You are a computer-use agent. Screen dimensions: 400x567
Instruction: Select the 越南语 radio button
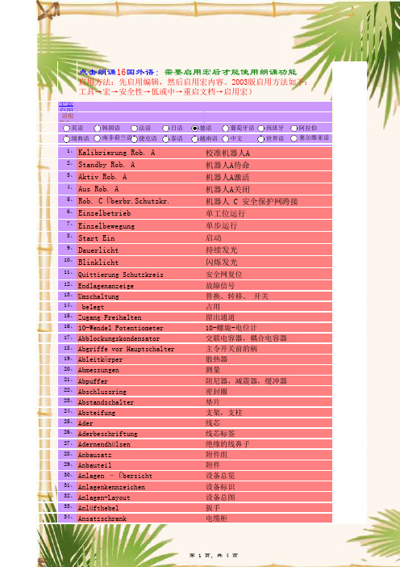(195, 139)
